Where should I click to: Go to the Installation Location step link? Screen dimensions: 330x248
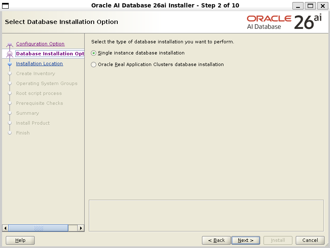click(39, 64)
